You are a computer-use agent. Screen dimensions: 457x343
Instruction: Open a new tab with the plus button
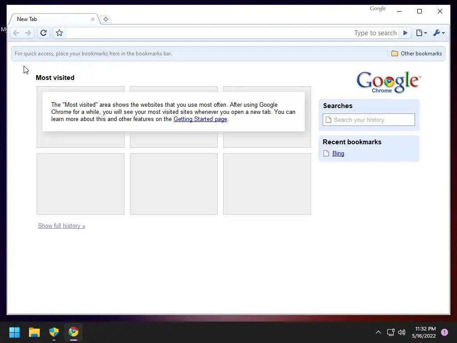click(x=106, y=19)
